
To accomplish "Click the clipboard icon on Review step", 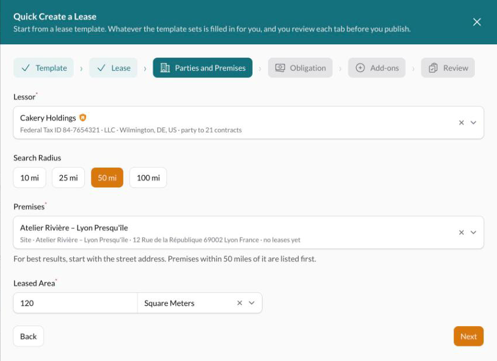I will pos(433,68).
